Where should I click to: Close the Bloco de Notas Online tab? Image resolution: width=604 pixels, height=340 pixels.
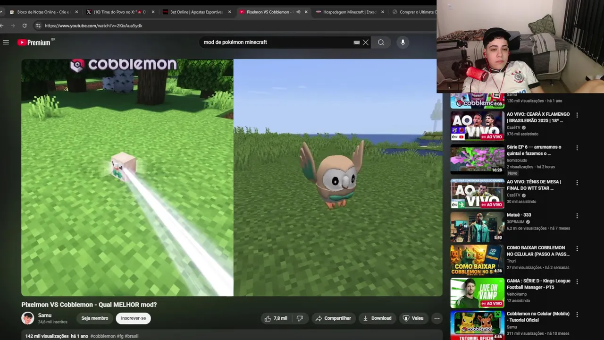(x=76, y=12)
